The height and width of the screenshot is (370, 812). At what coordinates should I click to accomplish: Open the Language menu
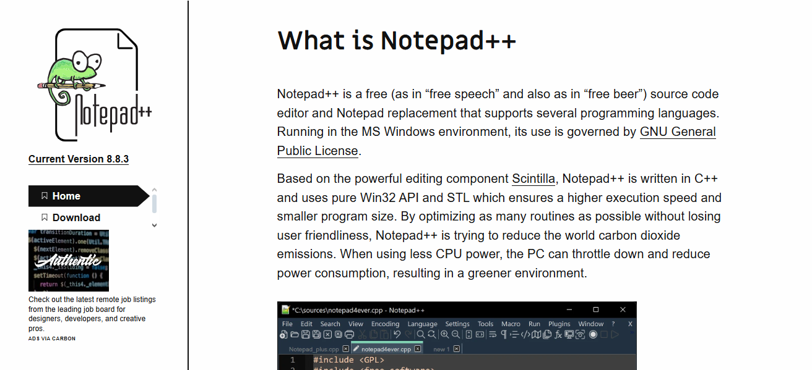pyautogui.click(x=423, y=324)
